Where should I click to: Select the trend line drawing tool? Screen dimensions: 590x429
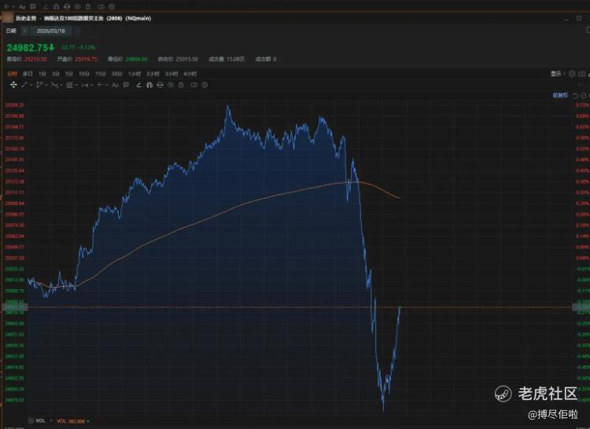[x=24, y=85]
